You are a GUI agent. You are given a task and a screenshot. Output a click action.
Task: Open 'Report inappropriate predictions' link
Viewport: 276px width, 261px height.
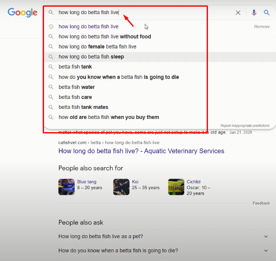[x=245, y=126]
